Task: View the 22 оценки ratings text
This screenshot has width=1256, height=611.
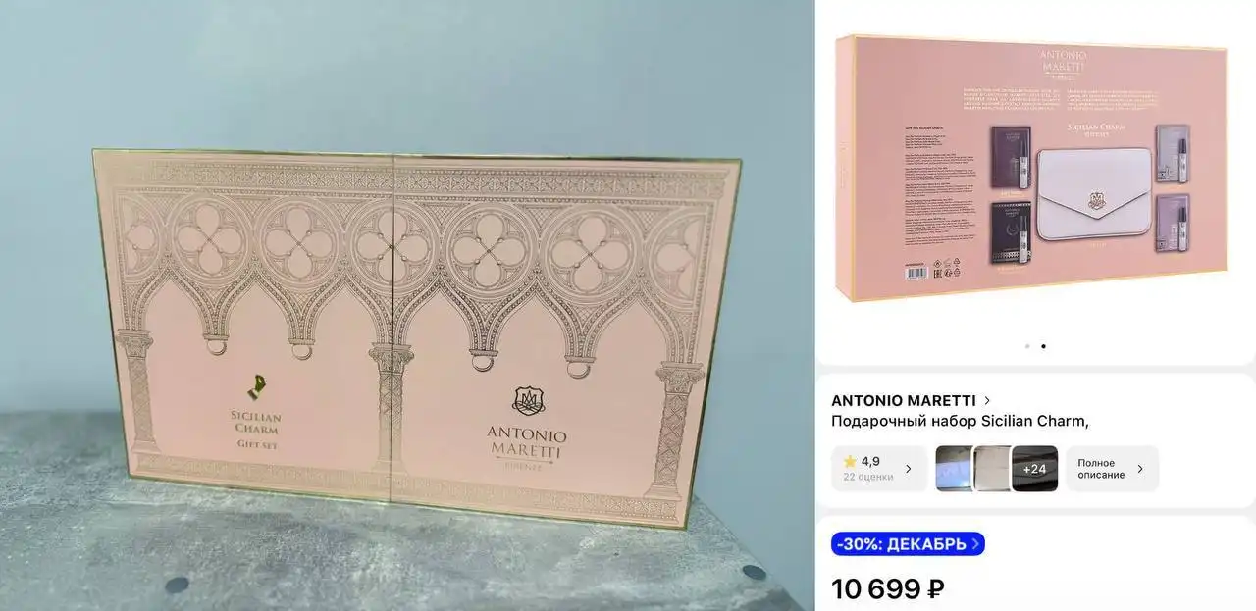Action: [x=868, y=478]
